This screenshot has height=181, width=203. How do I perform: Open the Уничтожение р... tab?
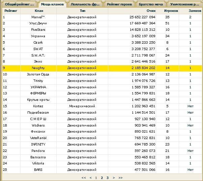pyautogui.click(x=184, y=4)
